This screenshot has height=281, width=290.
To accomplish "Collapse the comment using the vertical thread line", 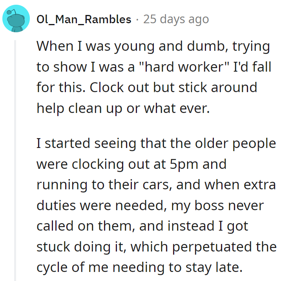I will tap(16, 157).
